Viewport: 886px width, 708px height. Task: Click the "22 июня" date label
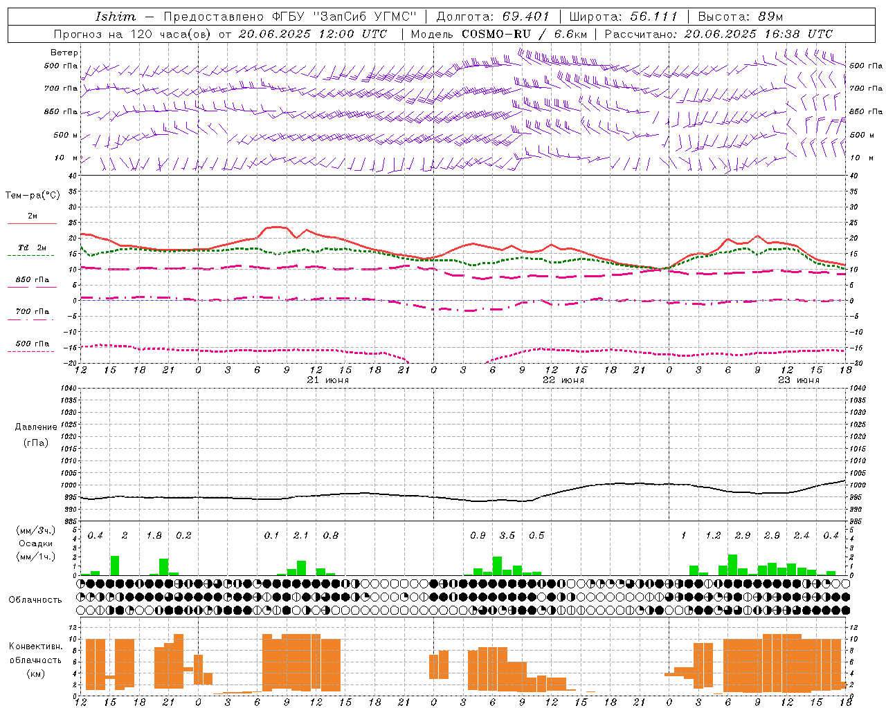coord(563,380)
